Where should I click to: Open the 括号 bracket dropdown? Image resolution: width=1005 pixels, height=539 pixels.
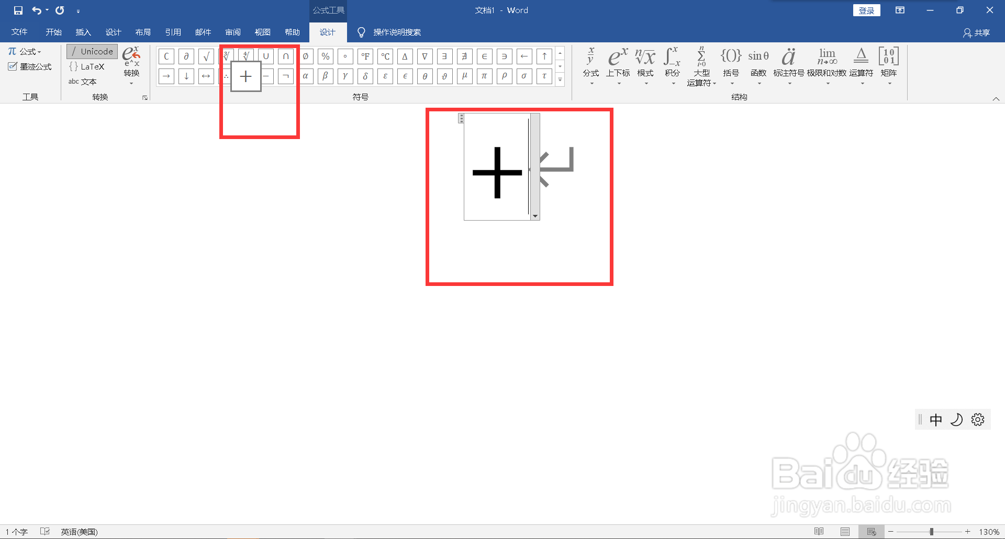point(731,66)
